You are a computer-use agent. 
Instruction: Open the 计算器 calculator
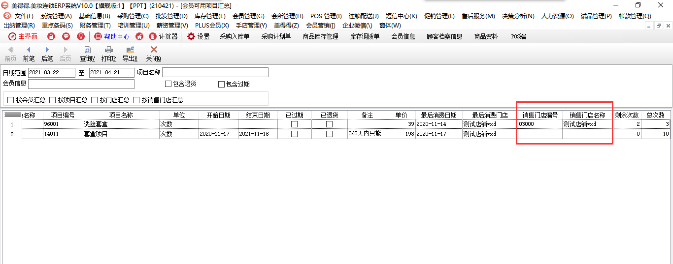pos(163,36)
